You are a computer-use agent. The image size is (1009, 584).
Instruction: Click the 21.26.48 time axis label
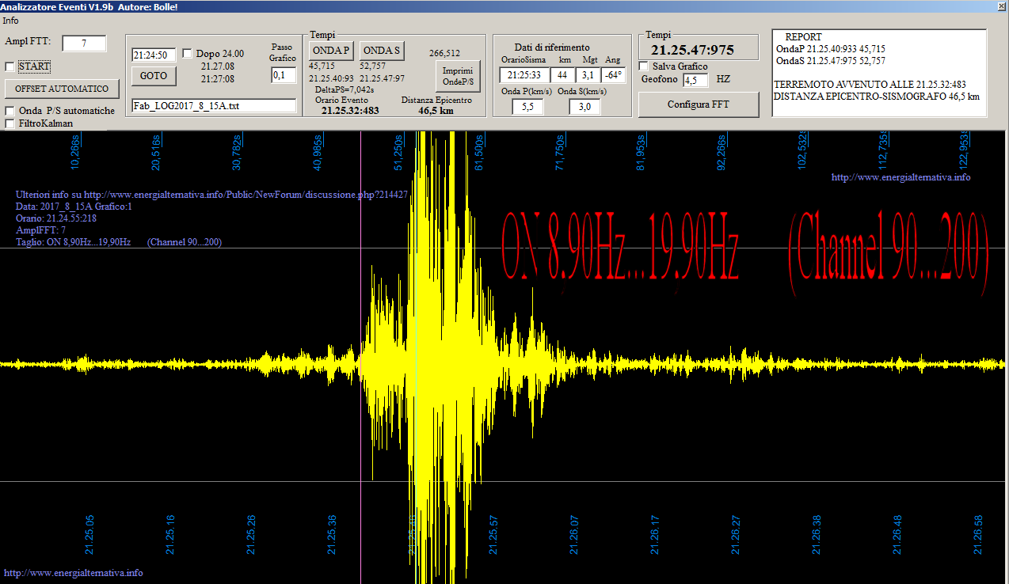pos(897,536)
